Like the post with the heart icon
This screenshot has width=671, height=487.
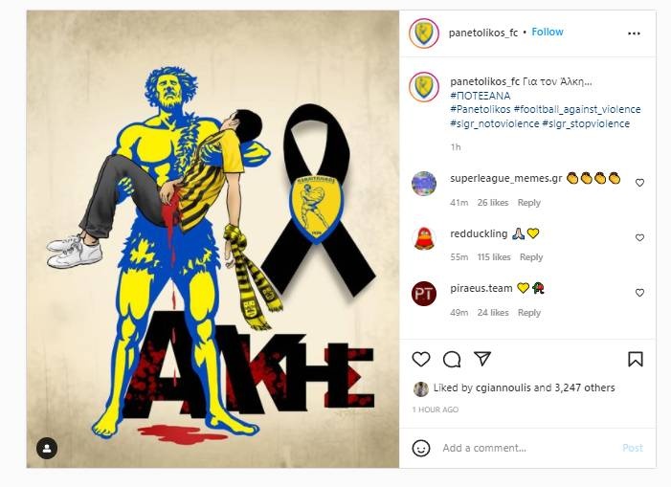point(420,359)
